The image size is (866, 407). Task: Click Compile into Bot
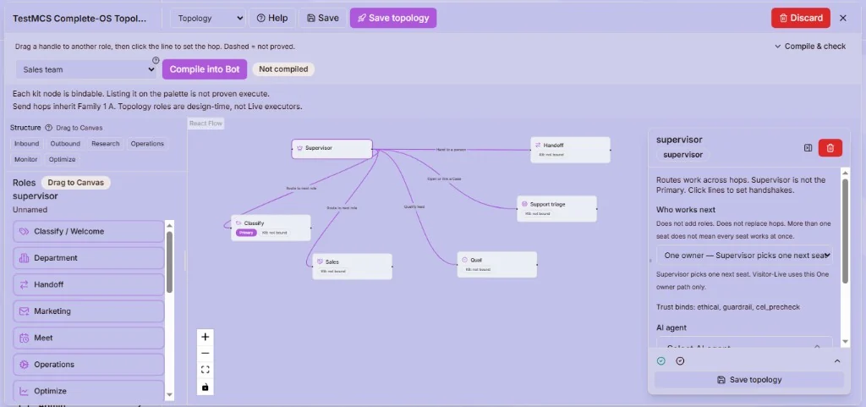205,69
